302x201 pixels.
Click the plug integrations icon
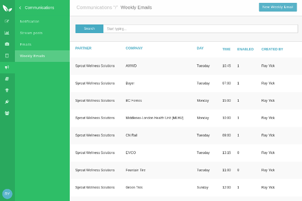pos(7,102)
